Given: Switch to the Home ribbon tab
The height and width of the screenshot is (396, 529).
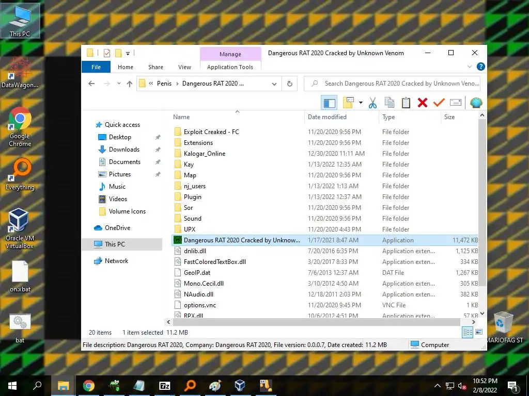Looking at the screenshot, I should coord(126,67).
